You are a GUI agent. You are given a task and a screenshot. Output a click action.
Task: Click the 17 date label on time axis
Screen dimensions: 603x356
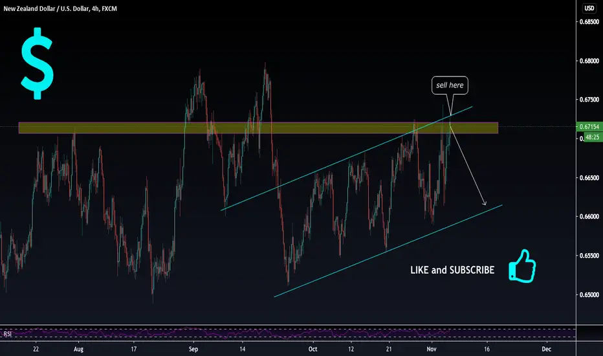(x=133, y=349)
